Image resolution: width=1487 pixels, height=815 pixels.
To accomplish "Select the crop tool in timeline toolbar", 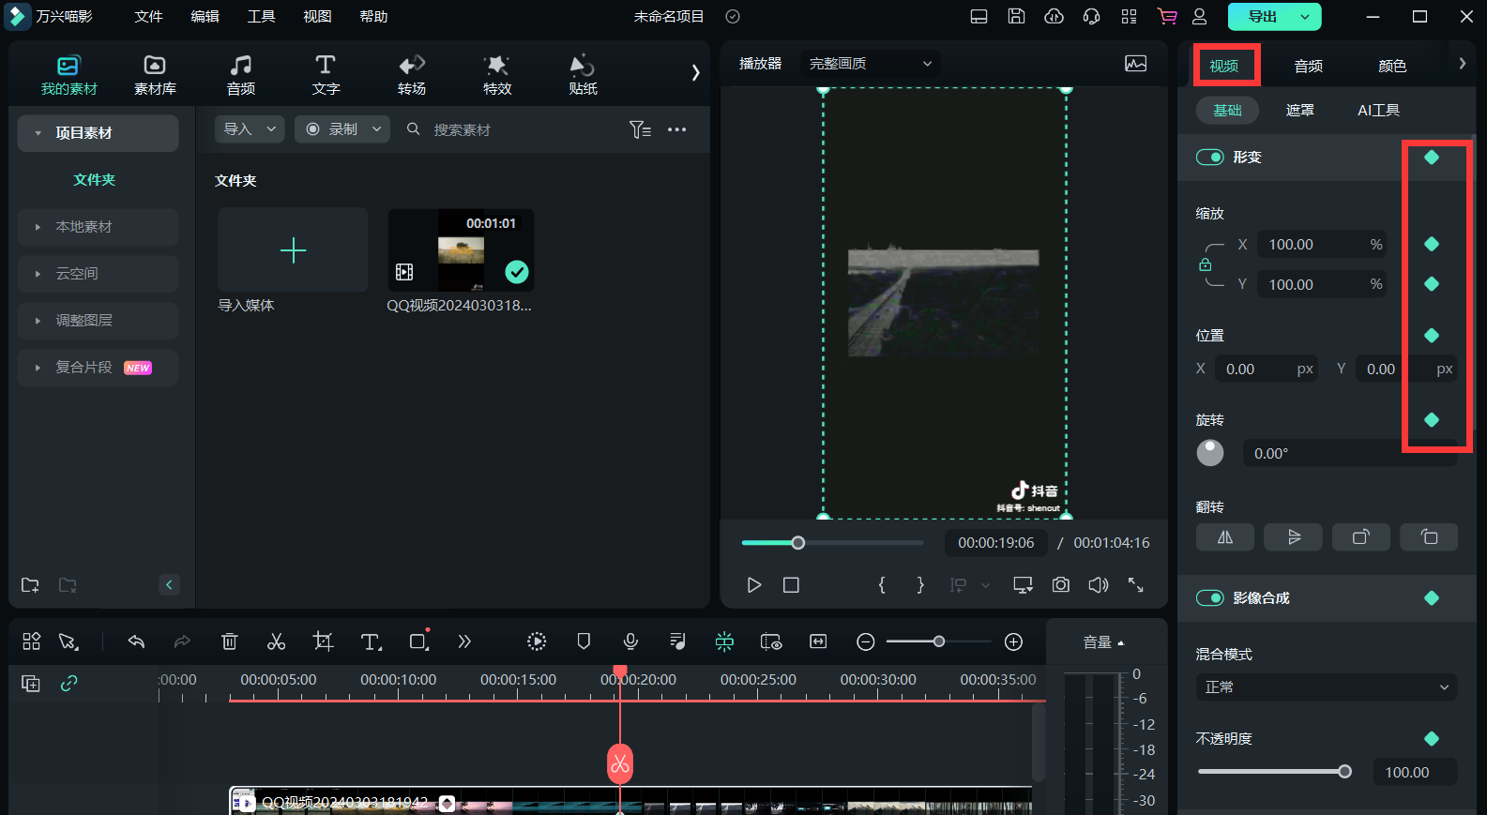I will coord(323,641).
